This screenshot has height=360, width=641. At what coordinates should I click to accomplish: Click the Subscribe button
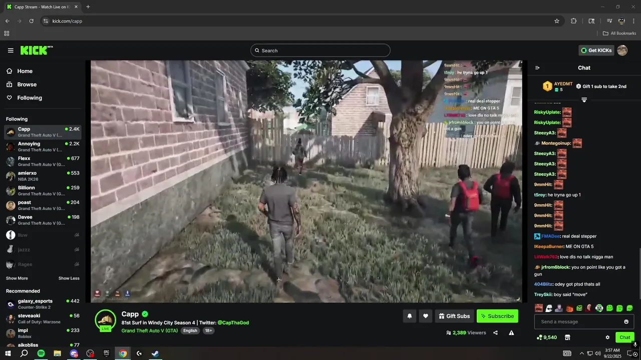pos(497,316)
